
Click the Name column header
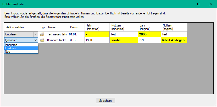(57, 27)
